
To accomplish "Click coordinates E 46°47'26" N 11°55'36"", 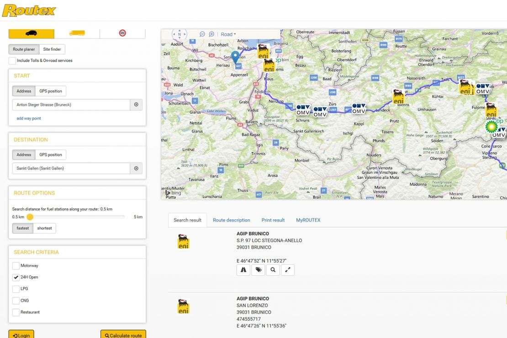I will pyautogui.click(x=262, y=326).
